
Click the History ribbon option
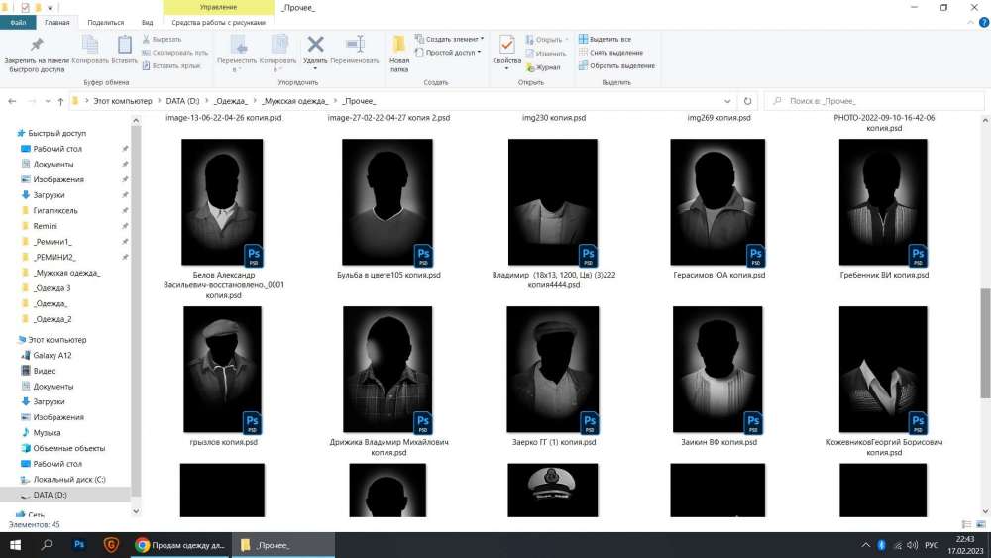543,67
